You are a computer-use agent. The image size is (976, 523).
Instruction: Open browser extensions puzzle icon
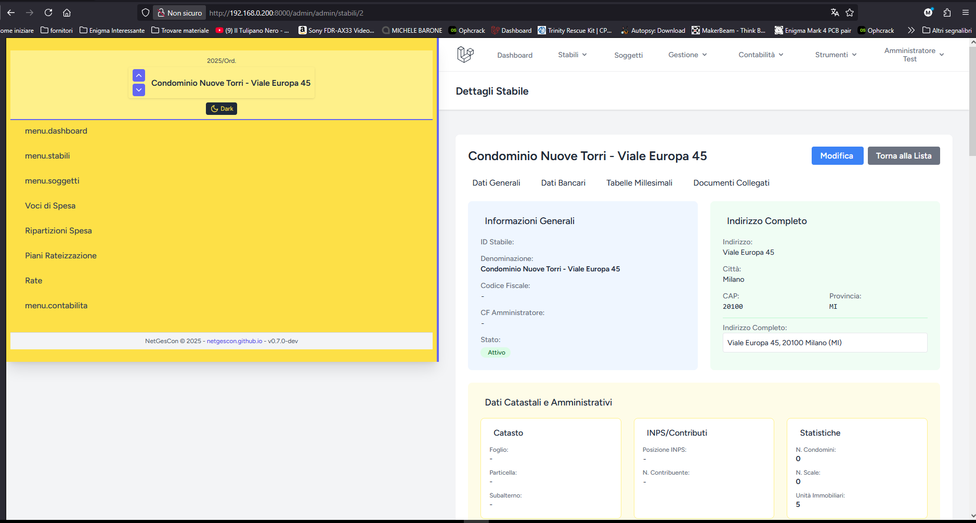tap(947, 12)
